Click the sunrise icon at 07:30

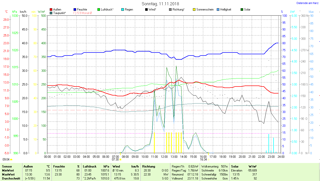click(x=120, y=159)
